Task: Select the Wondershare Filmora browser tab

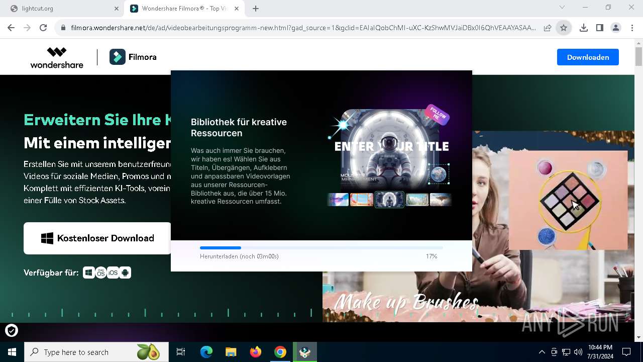Action: click(x=184, y=9)
